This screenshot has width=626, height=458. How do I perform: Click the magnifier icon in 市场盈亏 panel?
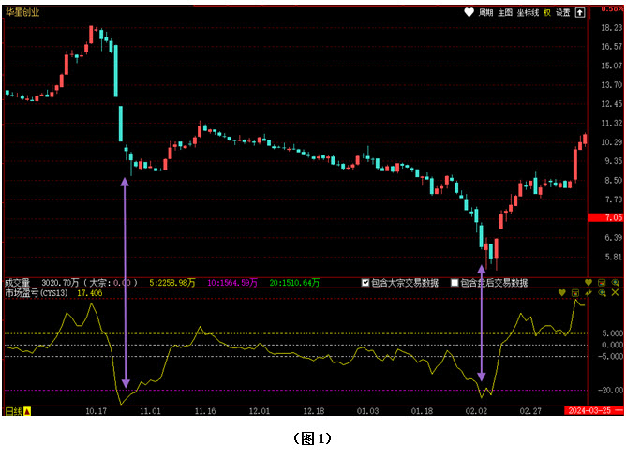pyautogui.click(x=602, y=293)
